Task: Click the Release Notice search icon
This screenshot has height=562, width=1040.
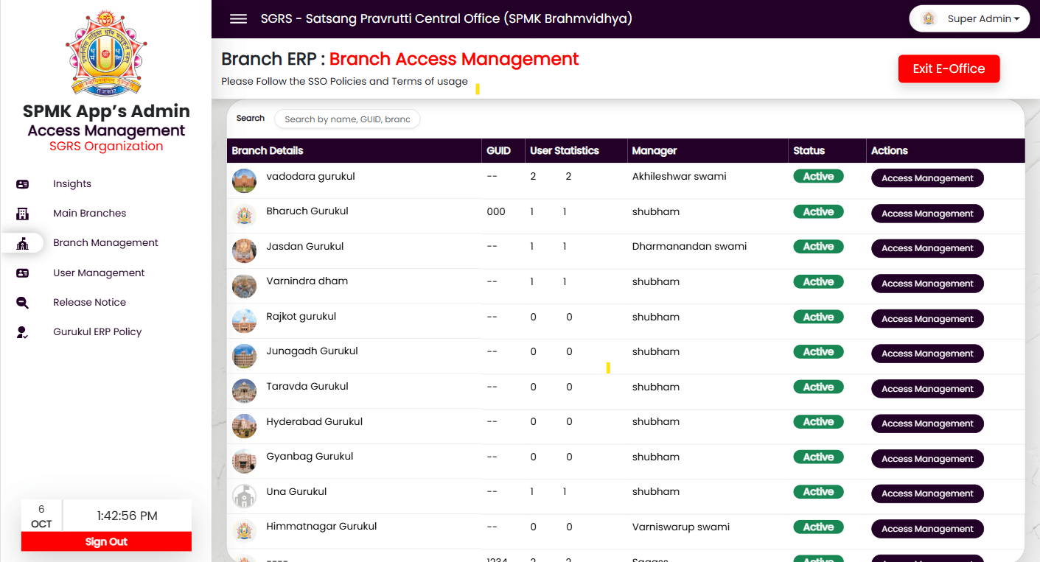Action: coord(22,303)
